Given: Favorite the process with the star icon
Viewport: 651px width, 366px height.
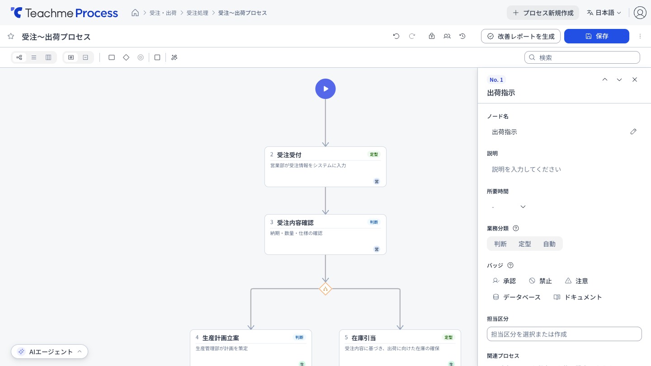Looking at the screenshot, I should coord(11,36).
